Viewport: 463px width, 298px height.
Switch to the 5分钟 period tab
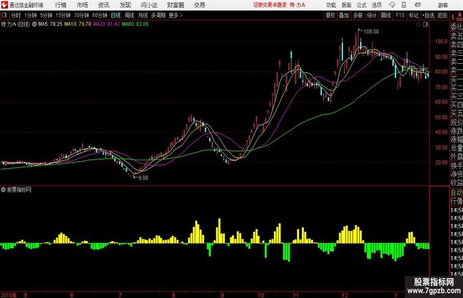pos(46,15)
